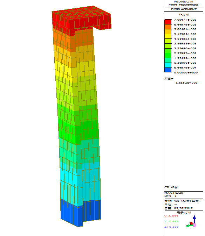The height and width of the screenshot is (236, 205).
Task: Select the dark blue bottom legend swatch
Action: (168, 70)
